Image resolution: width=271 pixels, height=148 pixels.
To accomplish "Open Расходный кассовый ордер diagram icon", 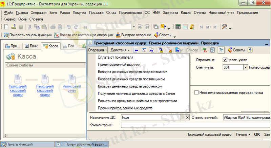I will [45, 81].
